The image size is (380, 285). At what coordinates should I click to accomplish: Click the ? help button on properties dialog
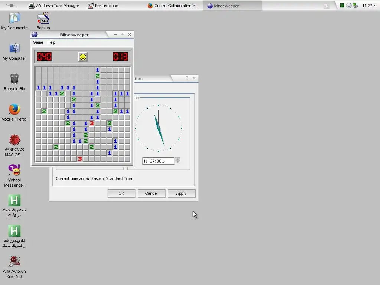pyautogui.click(x=187, y=78)
